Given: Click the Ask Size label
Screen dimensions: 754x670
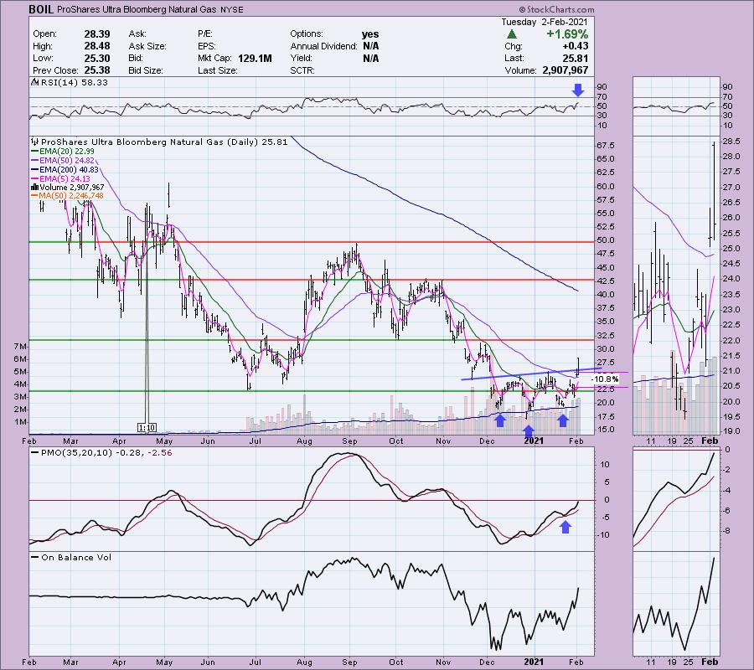Looking at the screenshot, I should tap(147, 46).
